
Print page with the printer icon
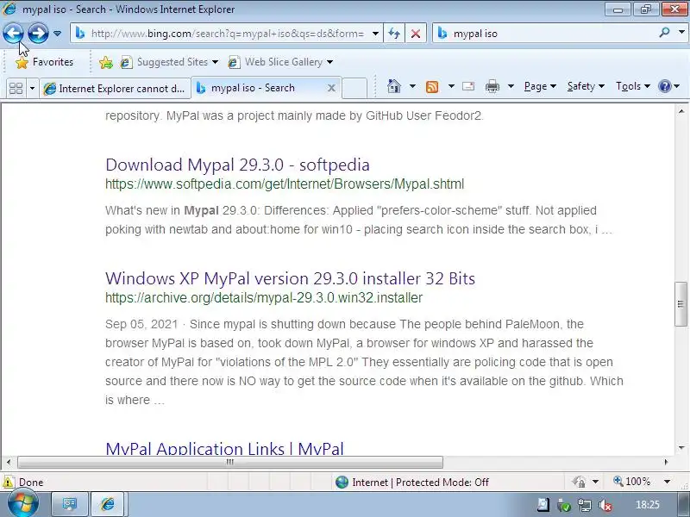[492, 86]
